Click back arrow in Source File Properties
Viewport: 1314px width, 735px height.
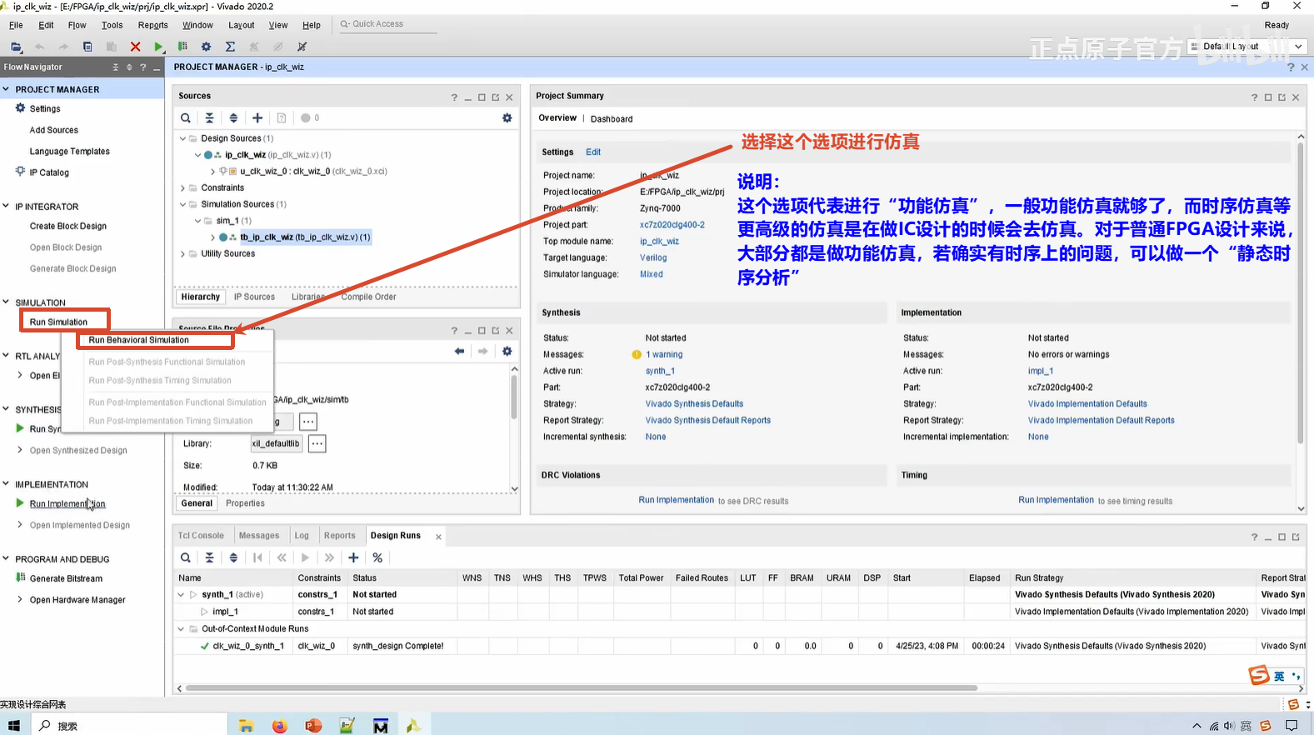click(459, 352)
